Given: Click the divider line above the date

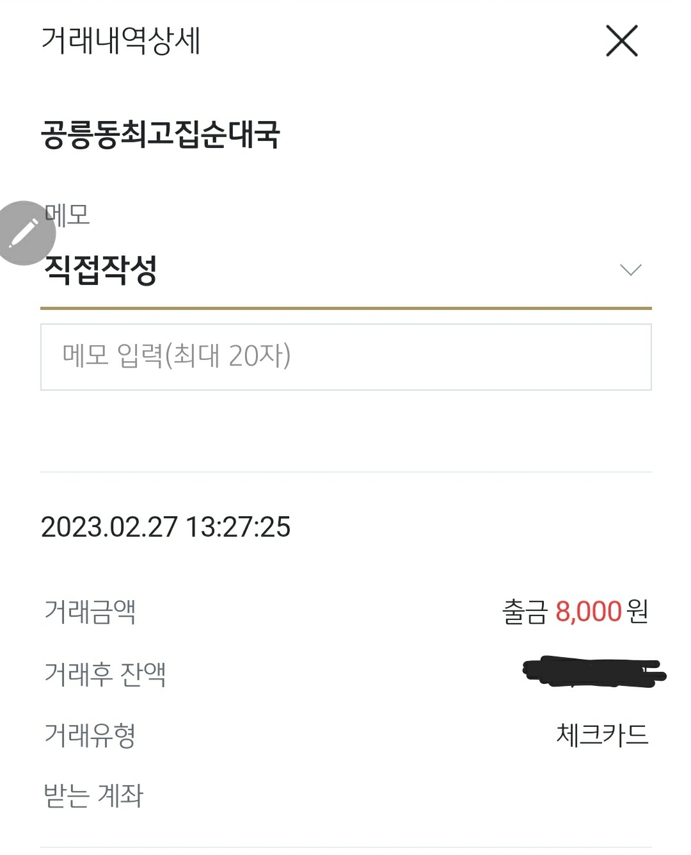Looking at the screenshot, I should click(345, 472).
